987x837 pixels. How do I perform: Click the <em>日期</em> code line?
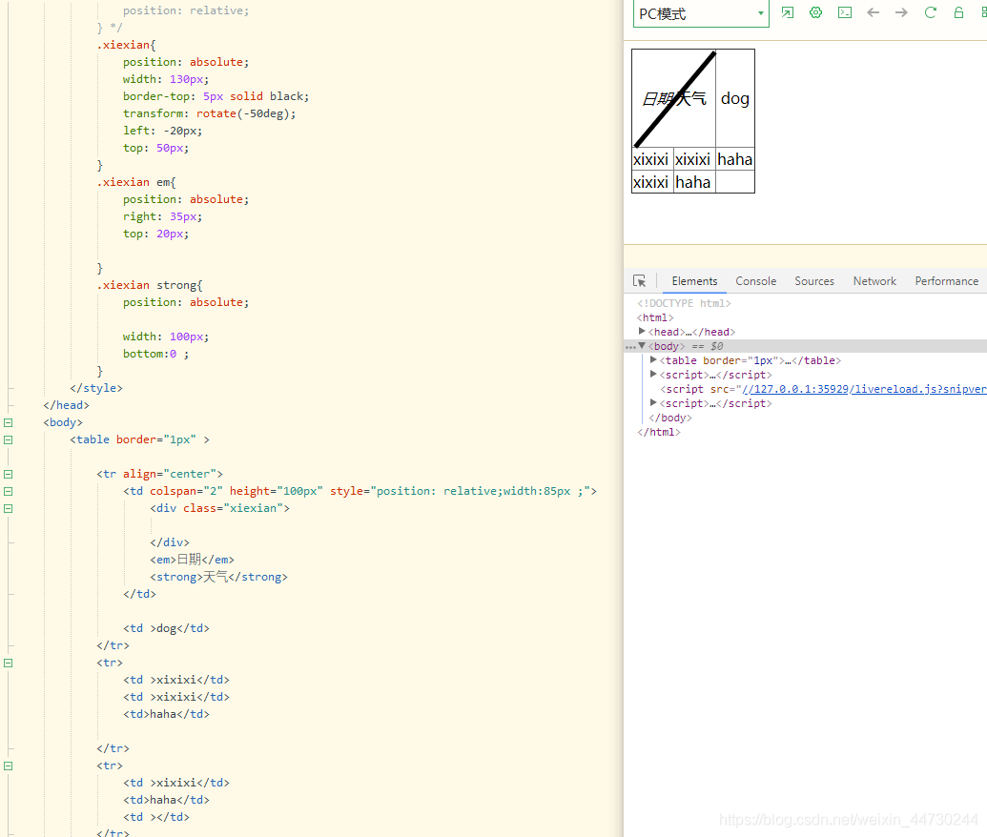(192, 560)
